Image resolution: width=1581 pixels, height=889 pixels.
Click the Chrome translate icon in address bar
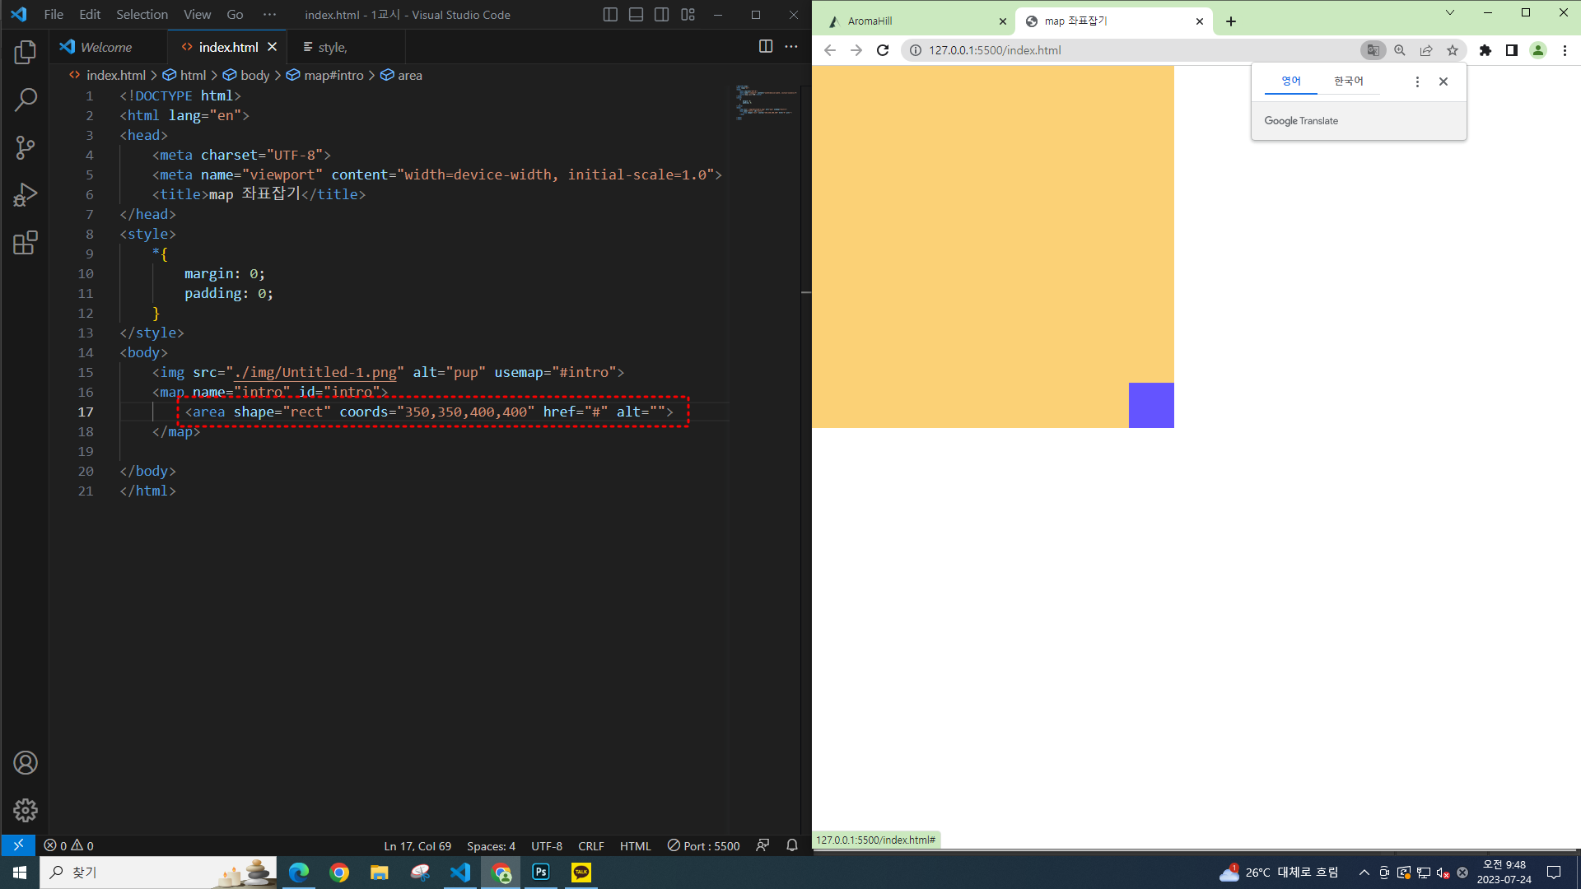point(1373,50)
